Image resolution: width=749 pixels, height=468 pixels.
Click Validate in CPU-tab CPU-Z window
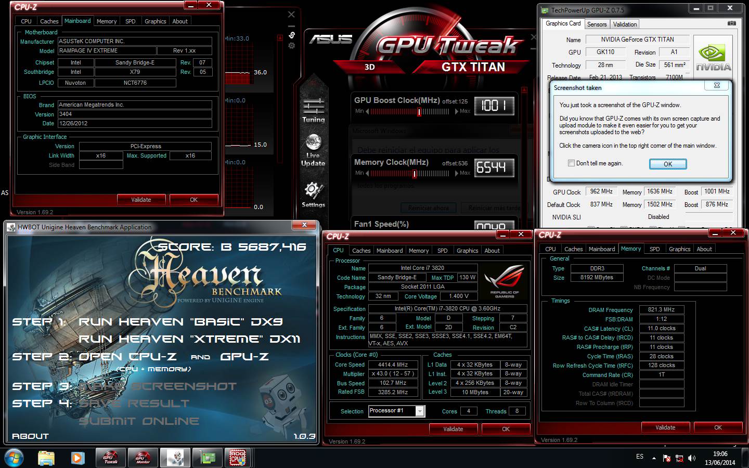click(x=453, y=429)
